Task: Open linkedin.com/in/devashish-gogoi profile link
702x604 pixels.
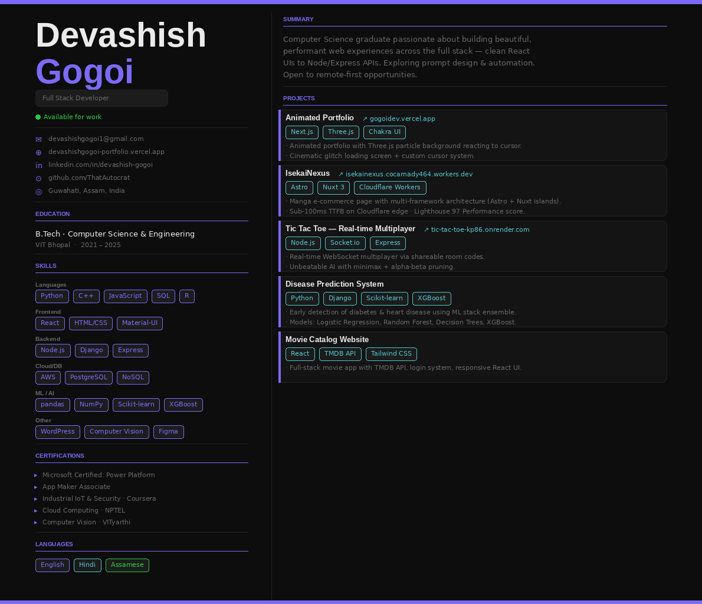Action: [x=100, y=165]
